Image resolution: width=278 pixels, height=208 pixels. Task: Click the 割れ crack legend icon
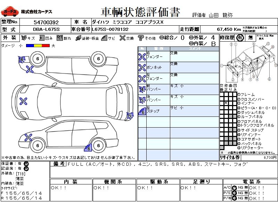(60, 38)
